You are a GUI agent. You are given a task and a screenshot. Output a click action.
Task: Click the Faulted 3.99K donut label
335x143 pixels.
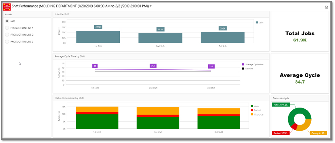click(x=281, y=133)
